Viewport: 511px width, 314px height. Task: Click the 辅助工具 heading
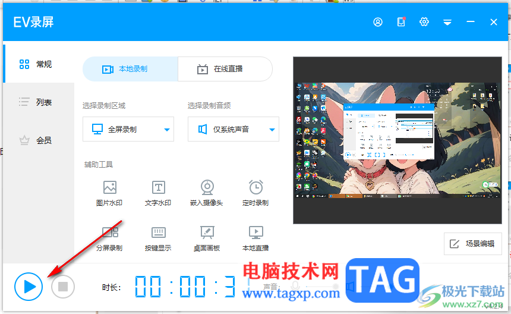click(99, 164)
